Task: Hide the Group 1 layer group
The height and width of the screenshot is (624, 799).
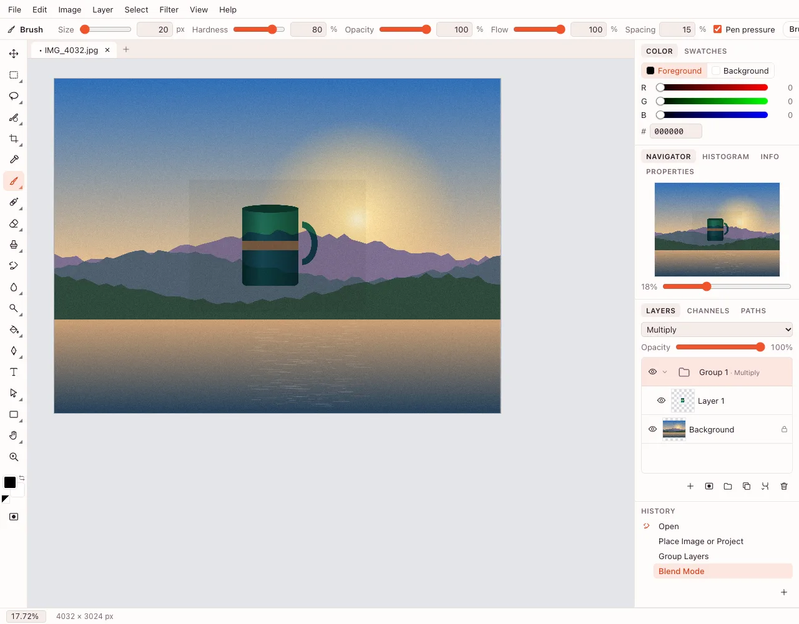Action: click(x=652, y=372)
